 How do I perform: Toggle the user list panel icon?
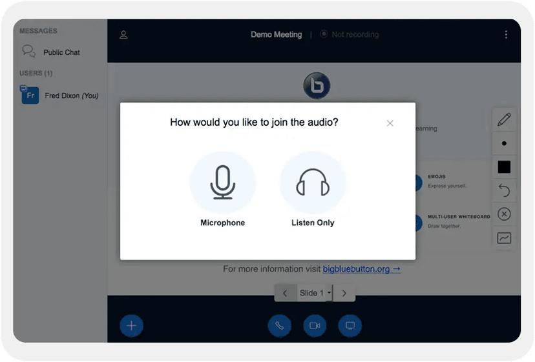coord(123,35)
